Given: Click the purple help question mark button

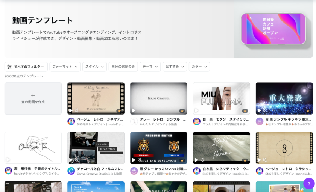Looking at the screenshot, I should pos(309,183).
